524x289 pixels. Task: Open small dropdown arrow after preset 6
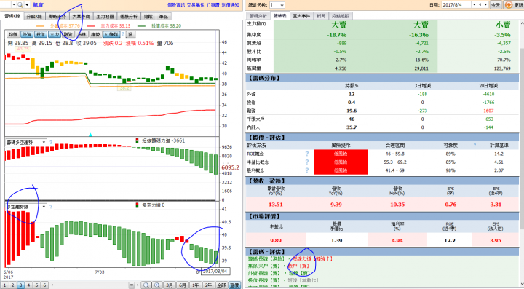(x=52, y=285)
